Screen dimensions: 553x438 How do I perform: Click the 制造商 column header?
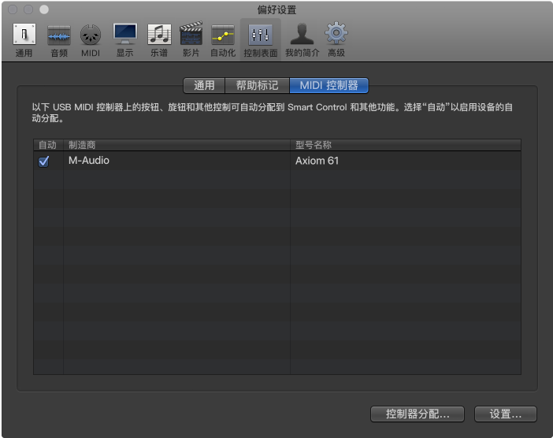(x=176, y=145)
